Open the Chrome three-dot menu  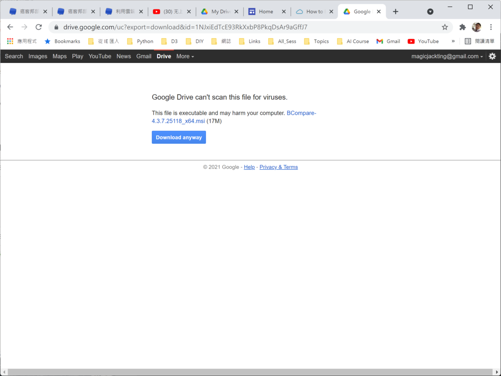pyautogui.click(x=491, y=27)
